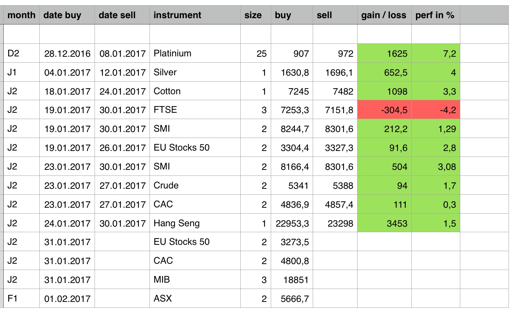Select the Crude instrument cell

[195, 185]
